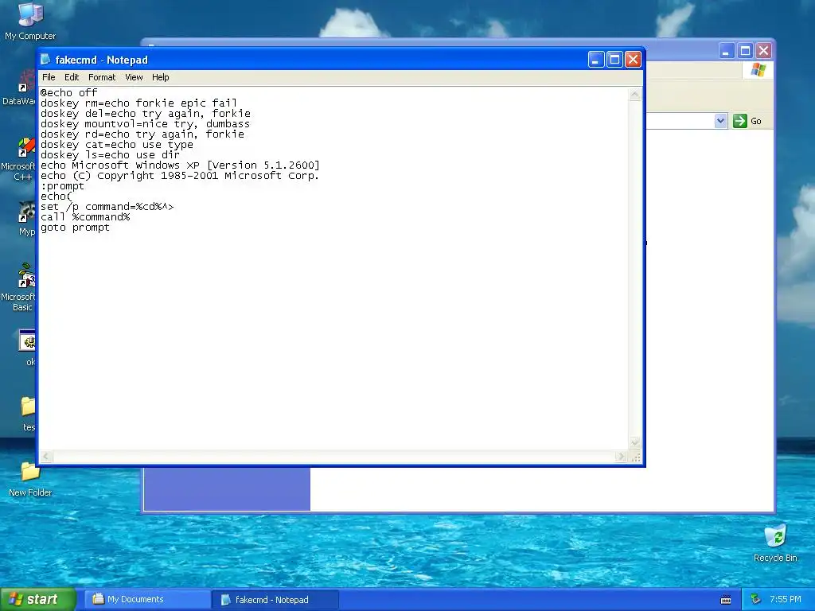Screen dimensions: 815x611
Task: Select the New Folder desktop icon
Action: (30, 479)
